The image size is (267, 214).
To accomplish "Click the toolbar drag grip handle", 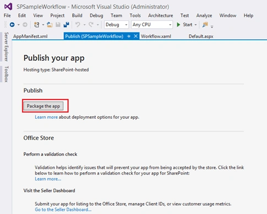I will (6, 25).
